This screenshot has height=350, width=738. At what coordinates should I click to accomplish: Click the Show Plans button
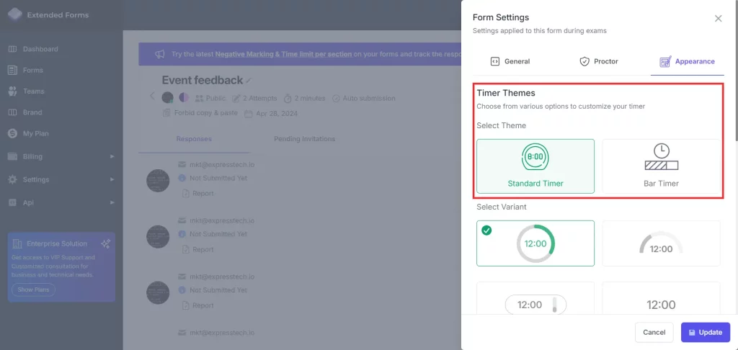(33, 290)
